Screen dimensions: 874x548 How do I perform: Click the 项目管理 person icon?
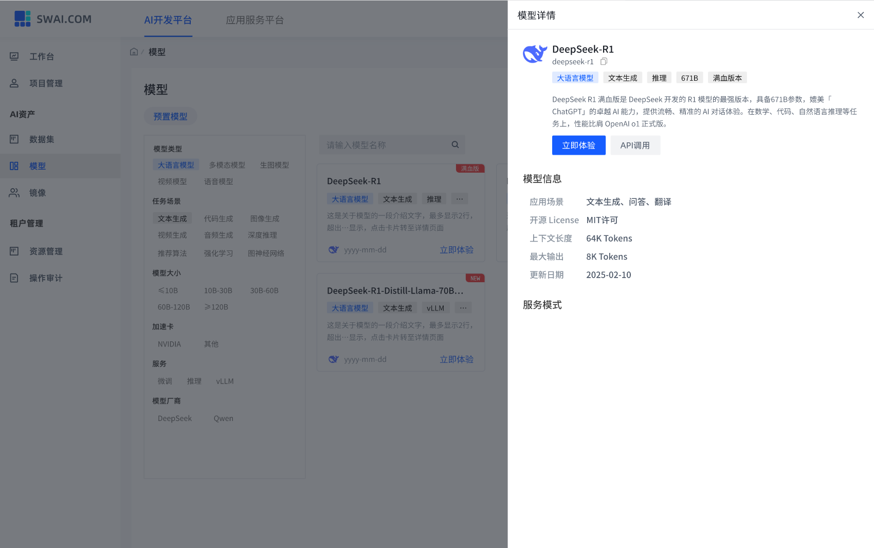coord(14,83)
